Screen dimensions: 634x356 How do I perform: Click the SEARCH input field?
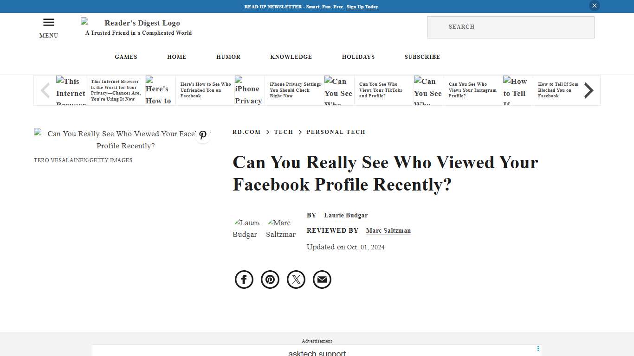tap(511, 27)
